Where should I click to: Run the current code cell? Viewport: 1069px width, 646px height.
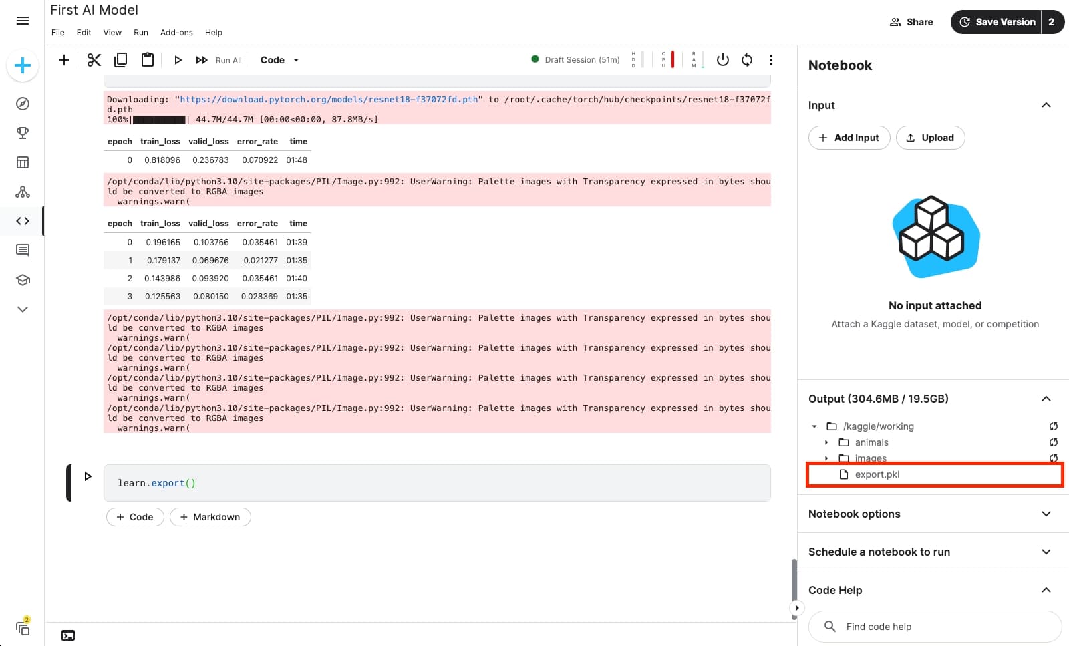pos(178,59)
